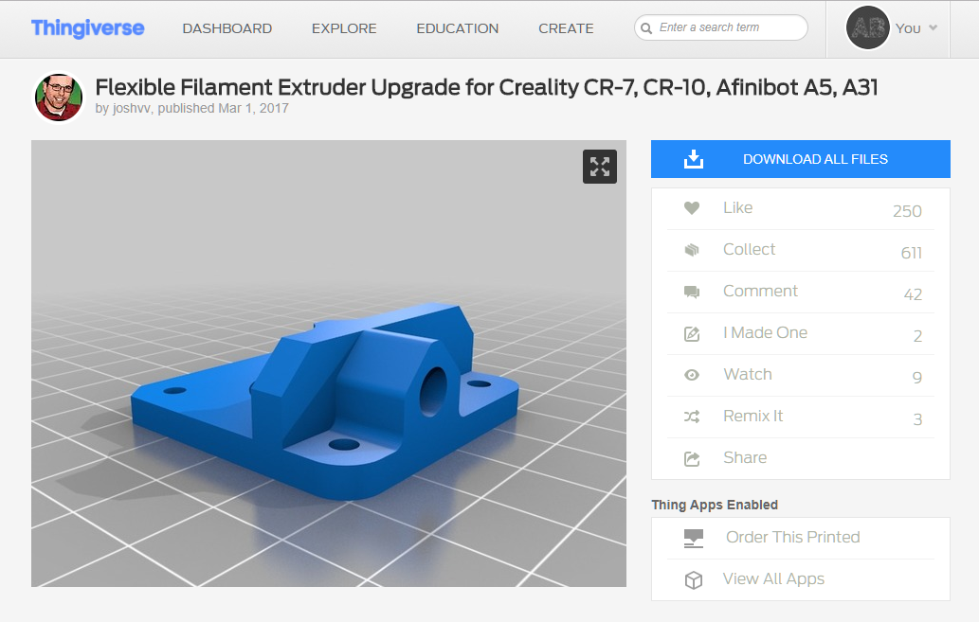Click the Remix It shuffle icon
This screenshot has width=979, height=622.
coord(692,417)
